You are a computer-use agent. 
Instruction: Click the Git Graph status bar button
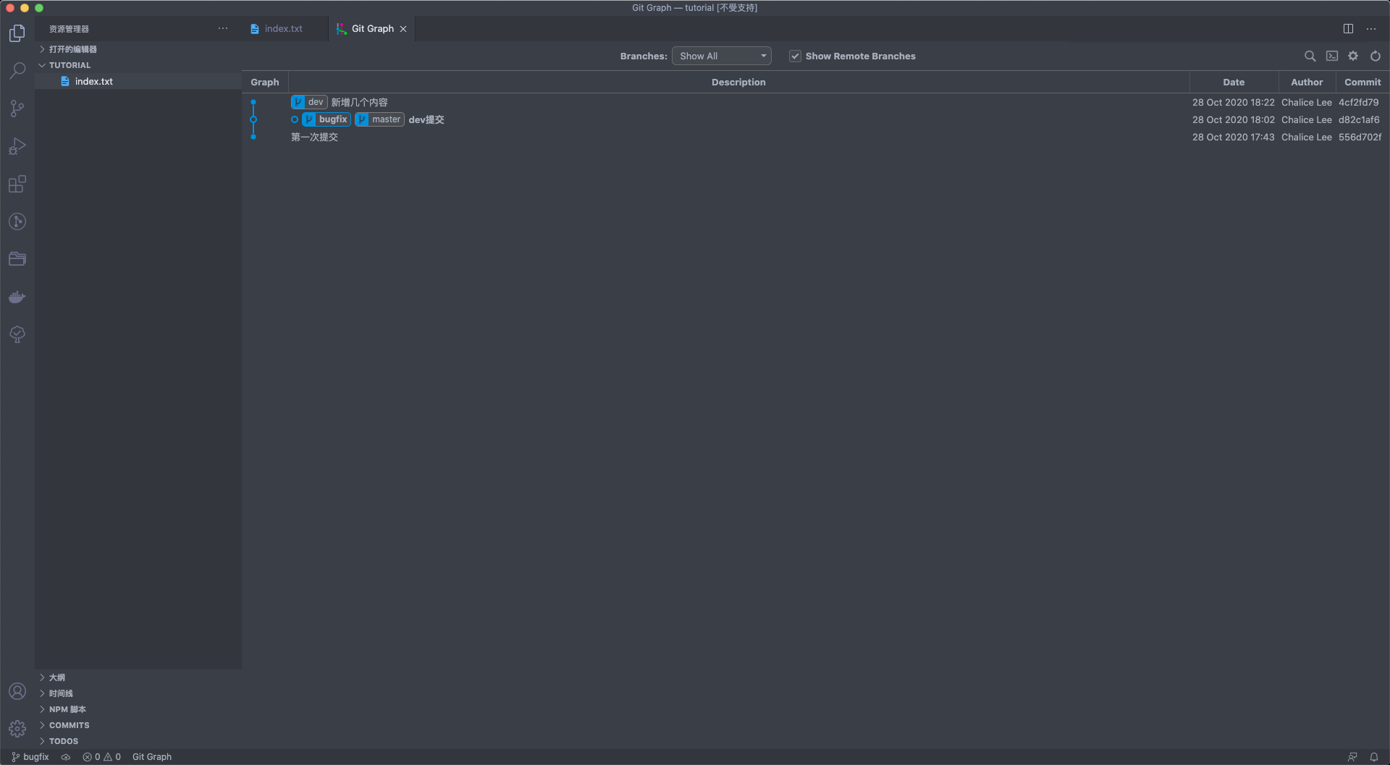152,757
